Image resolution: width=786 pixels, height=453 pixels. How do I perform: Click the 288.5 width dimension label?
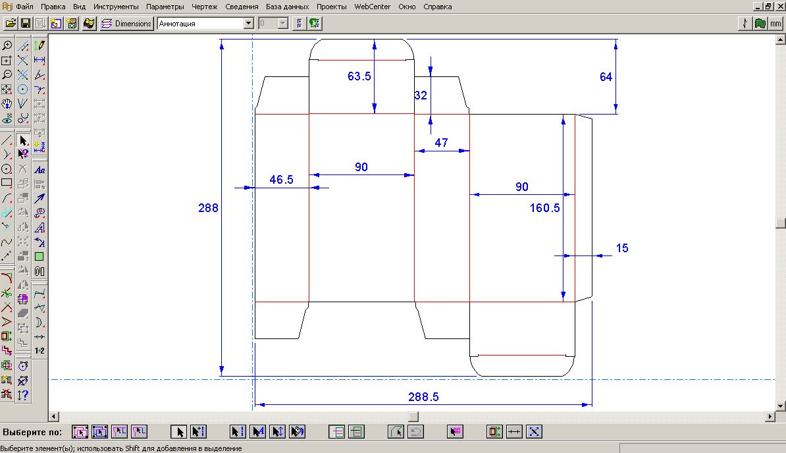click(423, 396)
